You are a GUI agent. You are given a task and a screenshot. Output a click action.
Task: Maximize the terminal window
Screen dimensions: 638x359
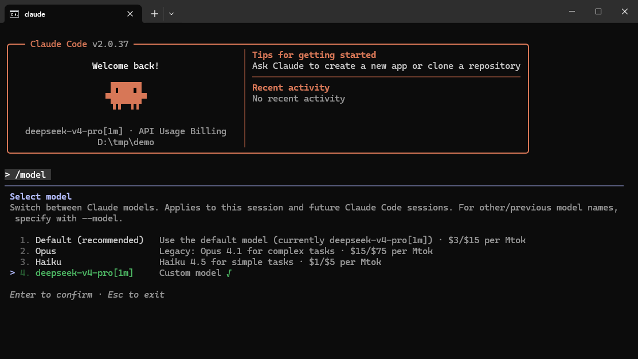coord(598,11)
